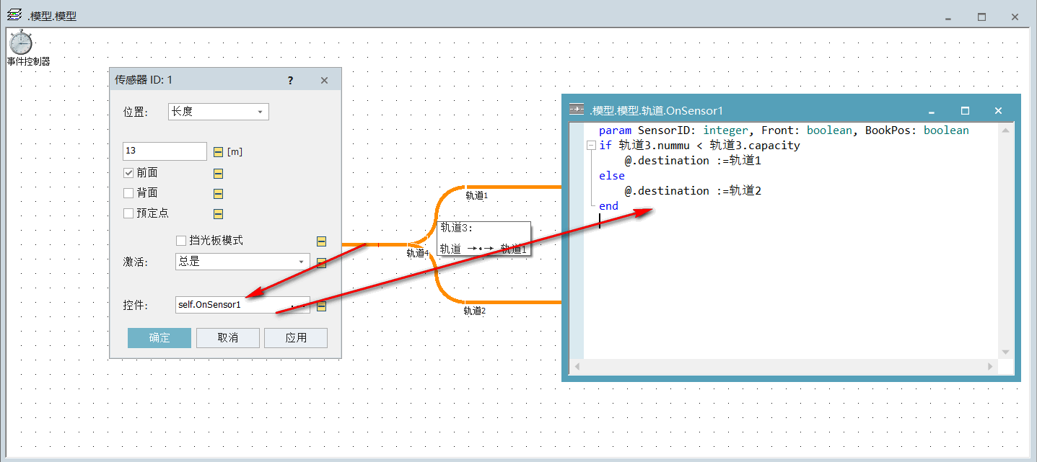
Task: Toggle inheritance button beside 控件 field
Action: tap(322, 306)
